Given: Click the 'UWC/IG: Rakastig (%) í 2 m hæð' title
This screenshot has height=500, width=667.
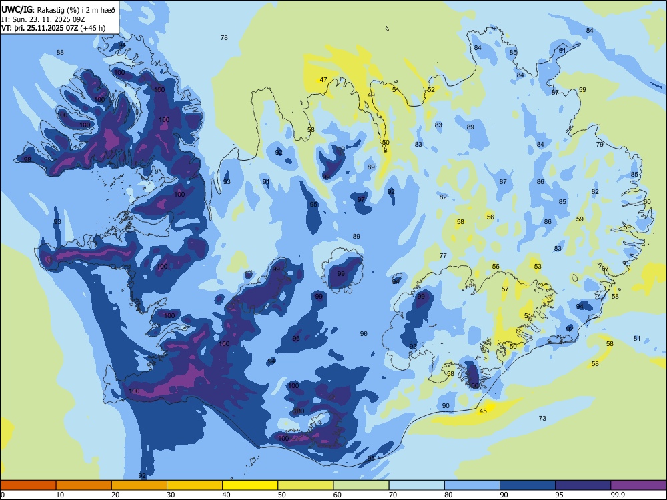Looking at the screenshot, I should pos(58,9).
